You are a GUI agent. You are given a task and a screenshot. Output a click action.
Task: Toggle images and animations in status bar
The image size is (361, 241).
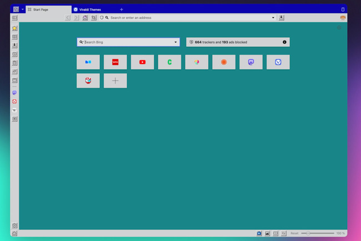pyautogui.click(x=267, y=233)
